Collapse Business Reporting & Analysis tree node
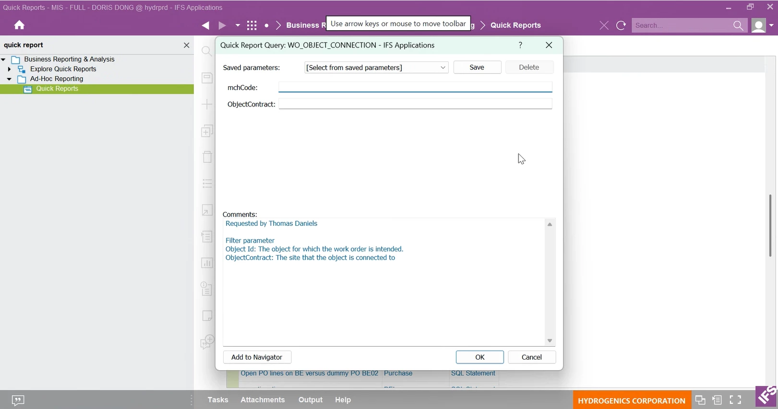 (x=3, y=59)
